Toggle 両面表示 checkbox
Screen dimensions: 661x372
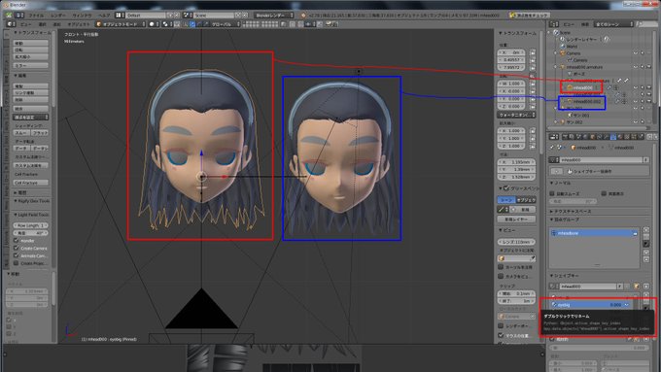coord(604,193)
